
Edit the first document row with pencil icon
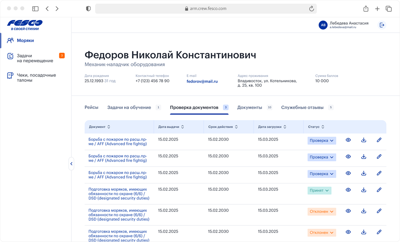(379, 140)
